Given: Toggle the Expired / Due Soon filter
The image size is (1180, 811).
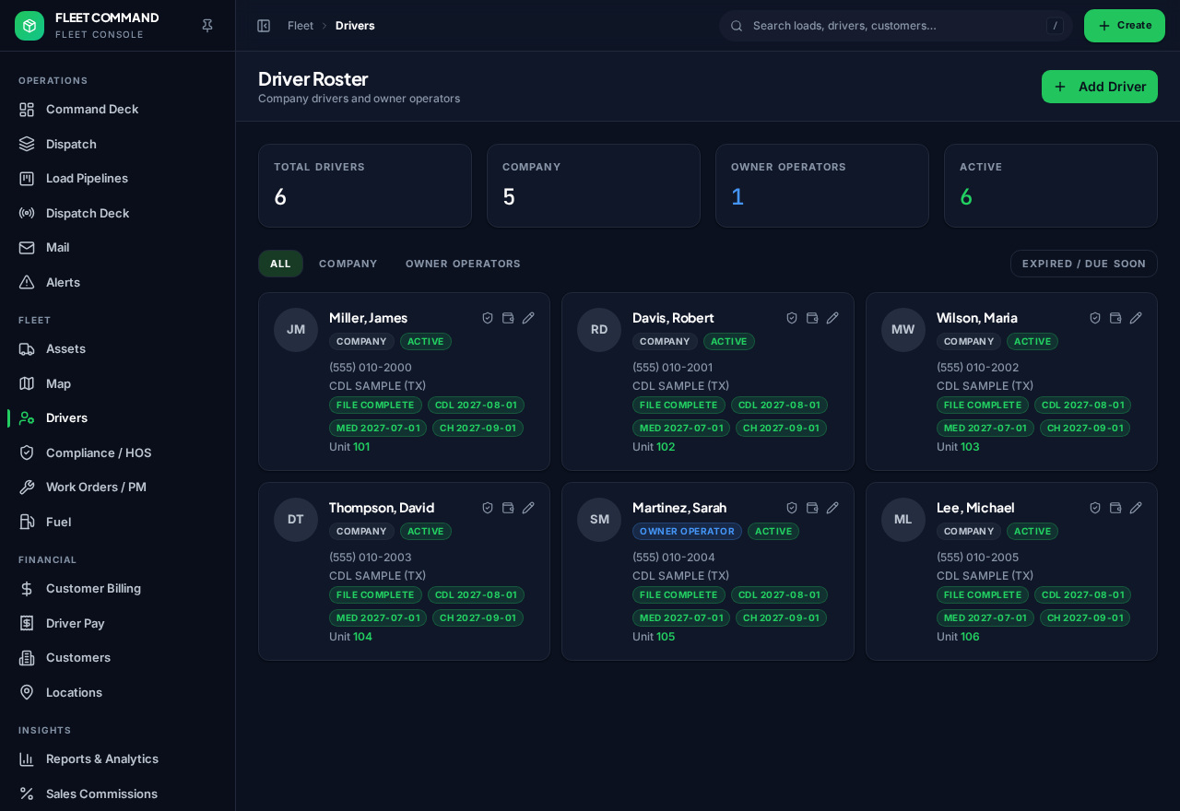Looking at the screenshot, I should [x=1084, y=264].
